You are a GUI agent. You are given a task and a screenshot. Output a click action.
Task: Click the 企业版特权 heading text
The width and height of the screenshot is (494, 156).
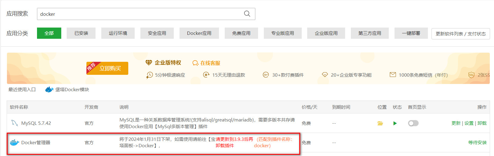pyautogui.click(x=168, y=63)
